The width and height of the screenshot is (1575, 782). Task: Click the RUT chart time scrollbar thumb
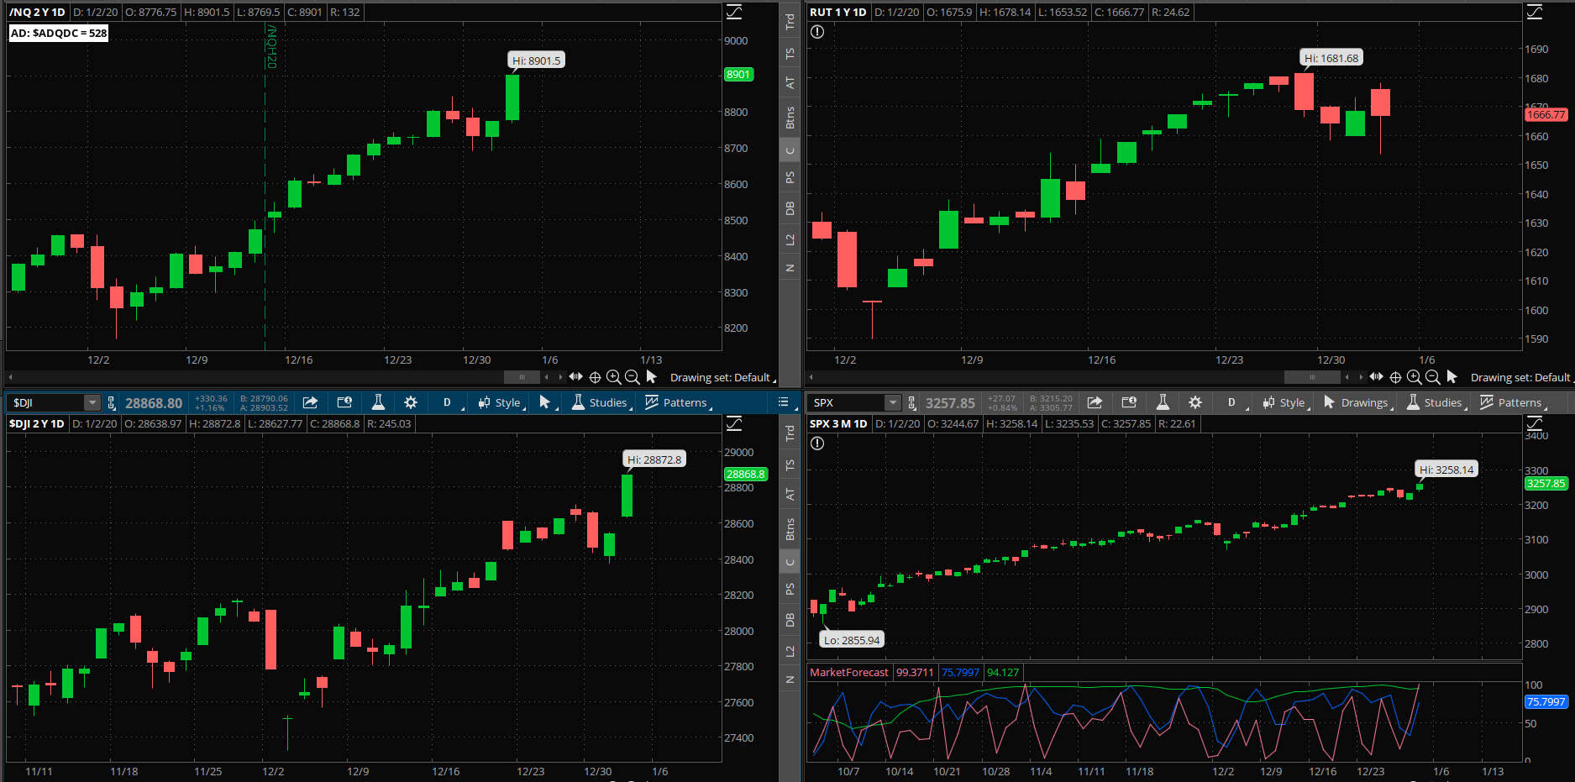tap(1313, 377)
